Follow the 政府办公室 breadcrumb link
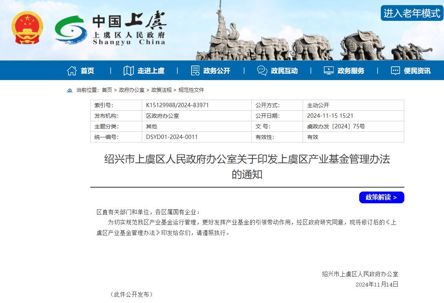 point(132,90)
